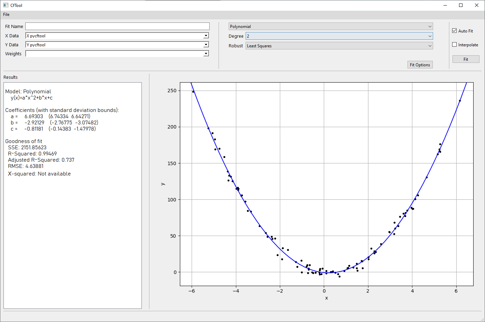This screenshot has width=485, height=322.
Task: Click the CfTool app icon in title bar
Action: click(6, 5)
